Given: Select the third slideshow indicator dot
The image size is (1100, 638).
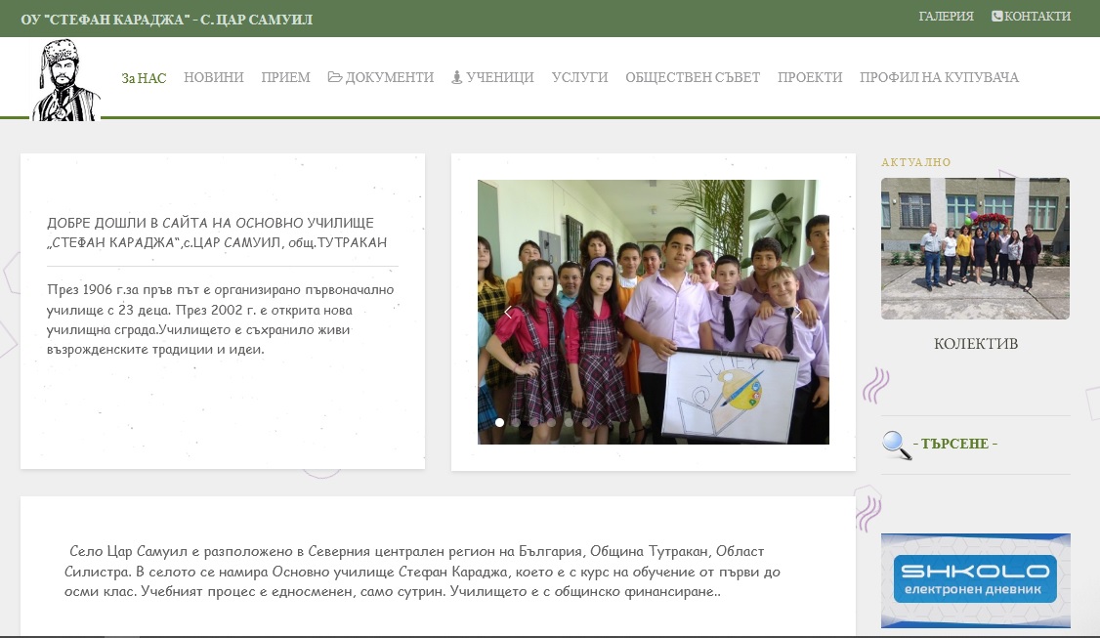Looking at the screenshot, I should [x=533, y=422].
